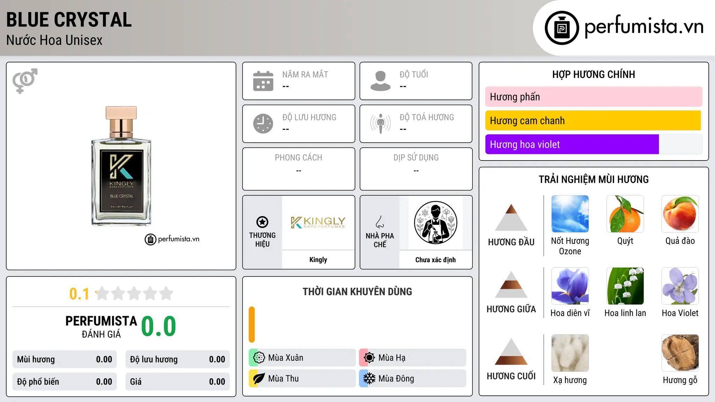Image resolution: width=715 pixels, height=402 pixels.
Task: Click the green 0.0 Perfumista score
Action: click(x=159, y=326)
